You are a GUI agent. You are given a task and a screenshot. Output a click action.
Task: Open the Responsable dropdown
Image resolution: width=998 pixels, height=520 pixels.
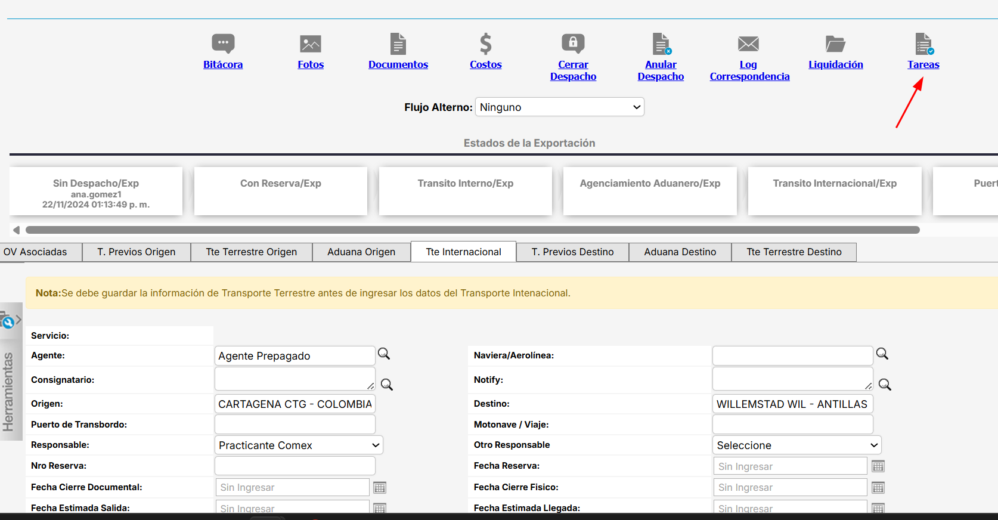[x=298, y=445]
